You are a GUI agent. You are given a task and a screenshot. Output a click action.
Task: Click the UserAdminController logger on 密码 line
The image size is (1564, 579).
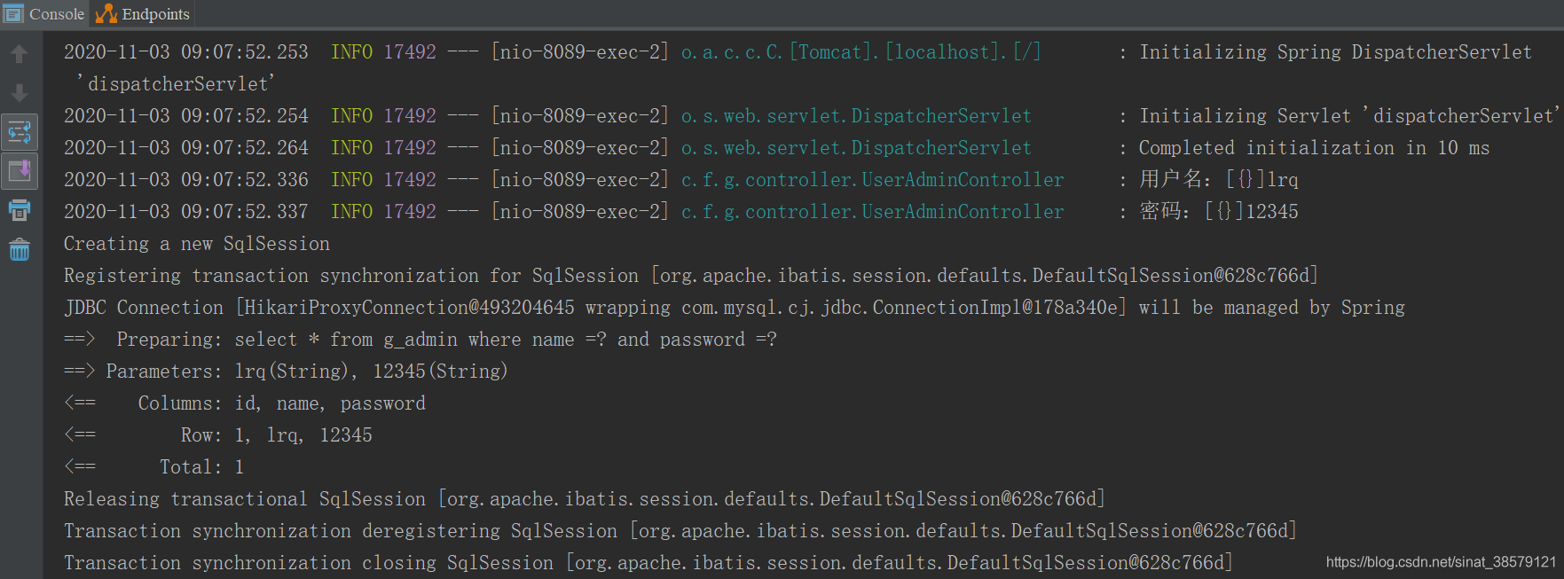(872, 212)
